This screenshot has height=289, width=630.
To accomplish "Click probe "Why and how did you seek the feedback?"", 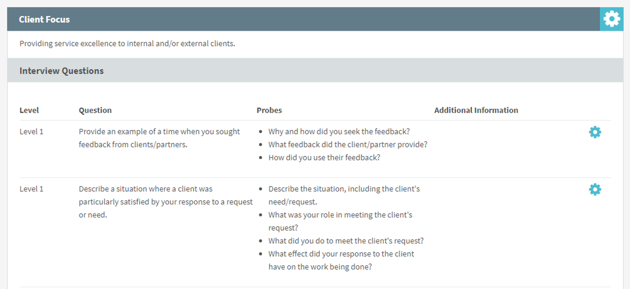I will (339, 132).
